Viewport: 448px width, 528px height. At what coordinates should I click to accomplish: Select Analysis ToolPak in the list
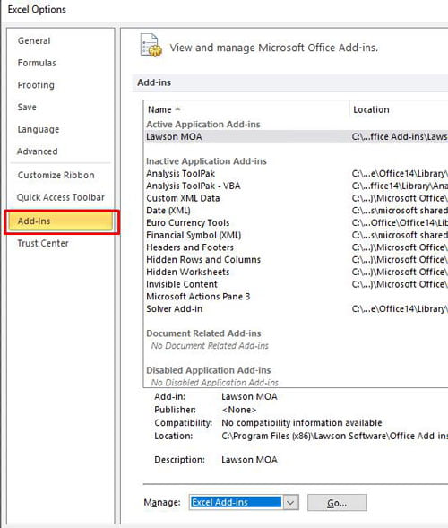pyautogui.click(x=180, y=174)
